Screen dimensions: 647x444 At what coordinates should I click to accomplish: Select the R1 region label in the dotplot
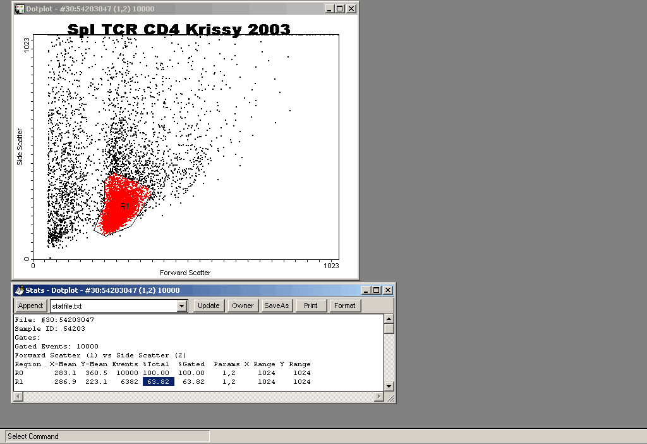(124, 207)
